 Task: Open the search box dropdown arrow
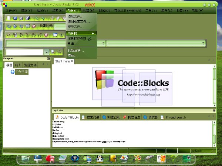tap(47, 52)
